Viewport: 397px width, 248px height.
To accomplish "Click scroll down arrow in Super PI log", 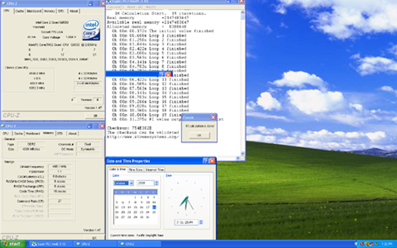I will pos(242,153).
